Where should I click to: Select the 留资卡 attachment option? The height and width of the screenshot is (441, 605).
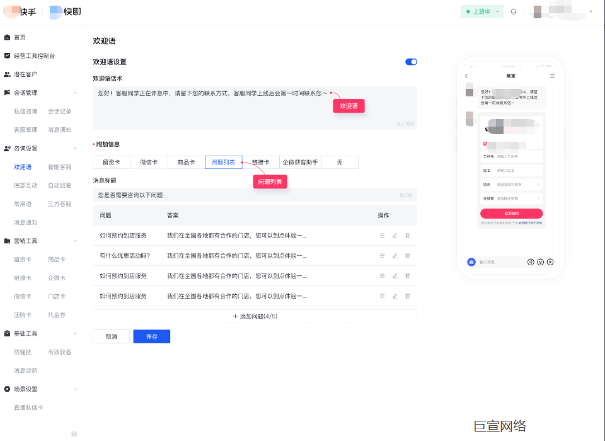tap(111, 162)
